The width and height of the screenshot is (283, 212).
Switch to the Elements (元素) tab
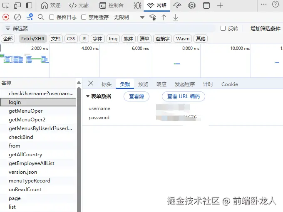pyautogui.click(x=79, y=5)
